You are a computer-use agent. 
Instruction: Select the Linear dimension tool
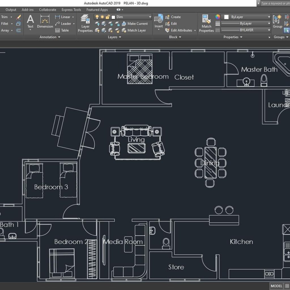[63, 17]
